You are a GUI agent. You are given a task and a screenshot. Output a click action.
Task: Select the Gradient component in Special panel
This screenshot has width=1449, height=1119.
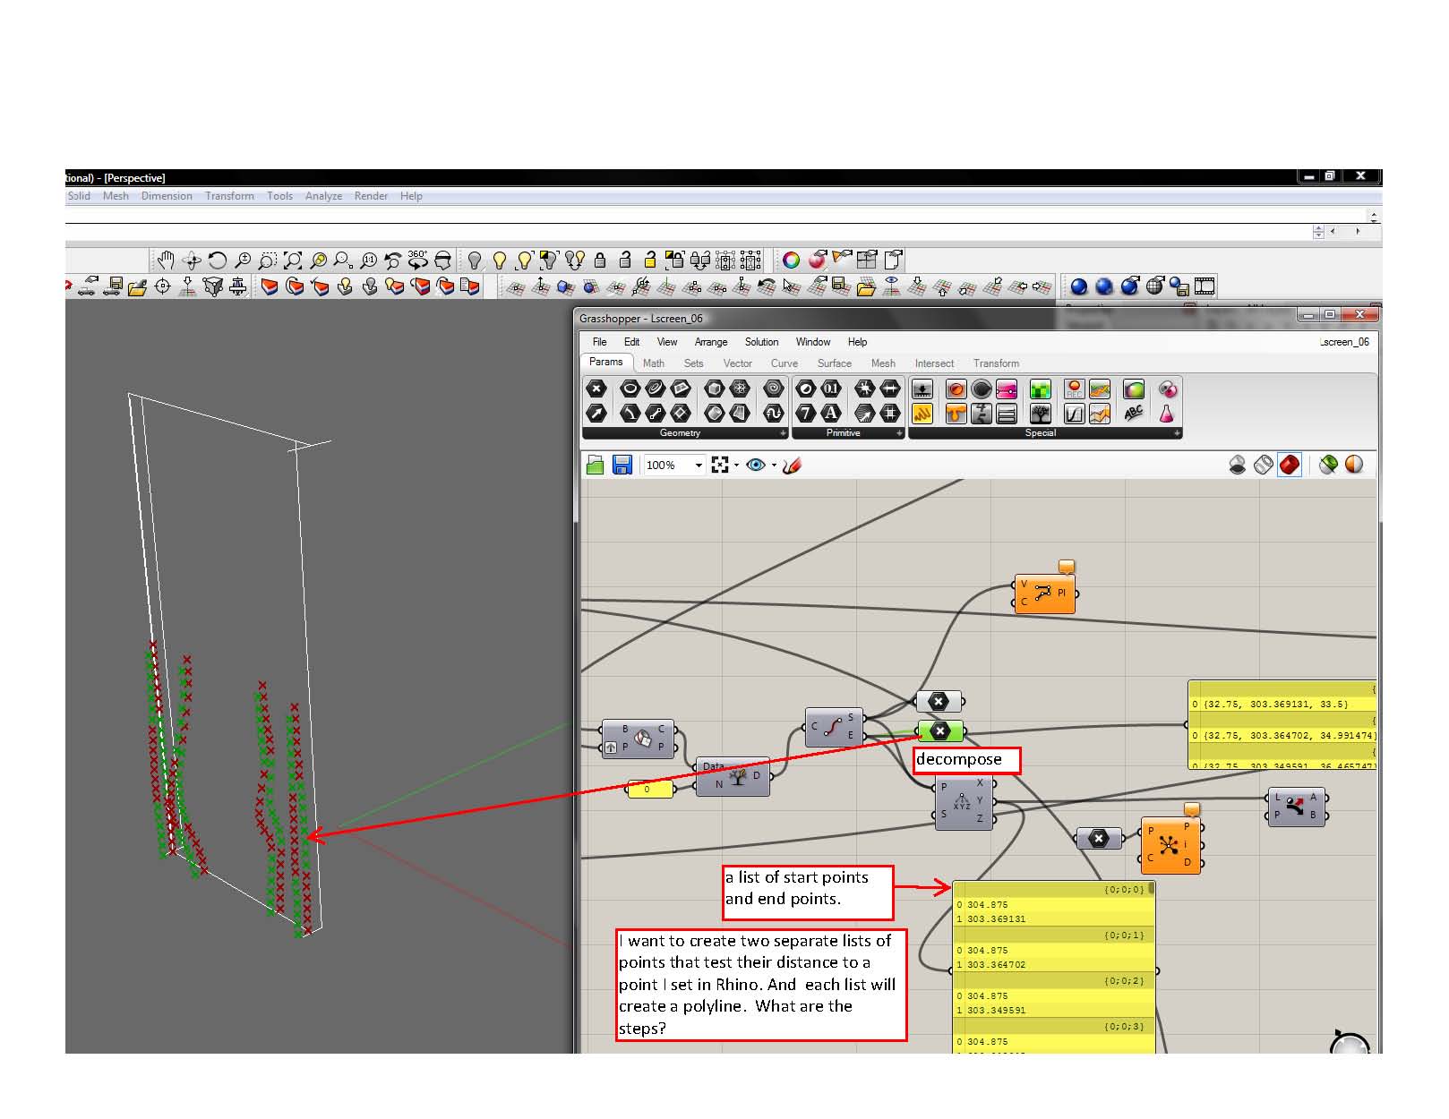pyautogui.click(x=1134, y=389)
